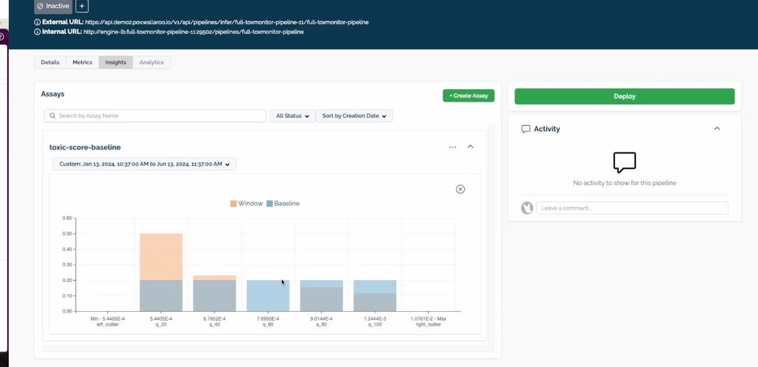Image resolution: width=758 pixels, height=367 pixels.
Task: Click the toxic-score-baseline assay title
Action: pos(85,147)
